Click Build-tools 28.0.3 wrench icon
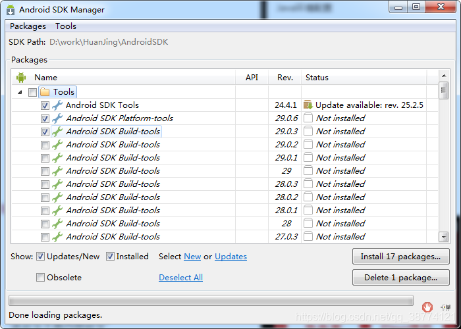 [x=57, y=184]
